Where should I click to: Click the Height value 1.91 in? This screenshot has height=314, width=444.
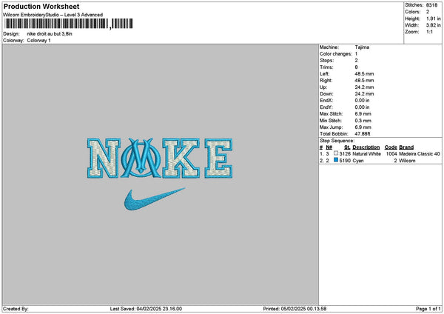point(433,19)
